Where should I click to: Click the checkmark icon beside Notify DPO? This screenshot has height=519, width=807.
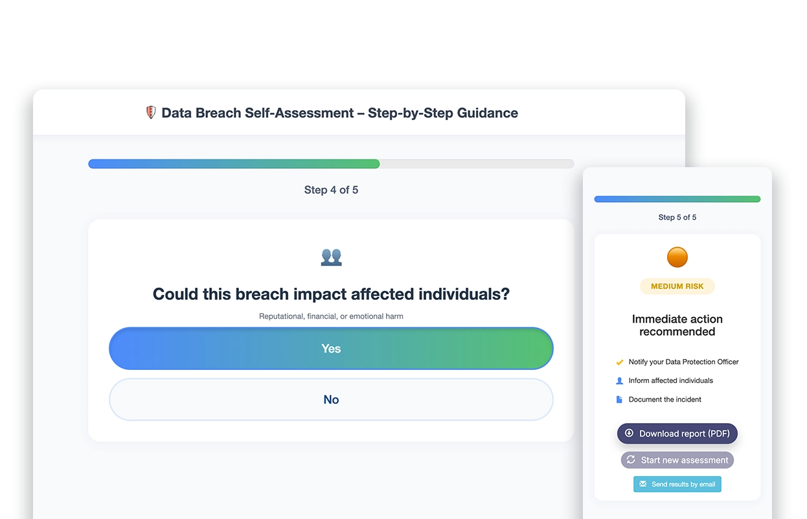click(x=619, y=362)
